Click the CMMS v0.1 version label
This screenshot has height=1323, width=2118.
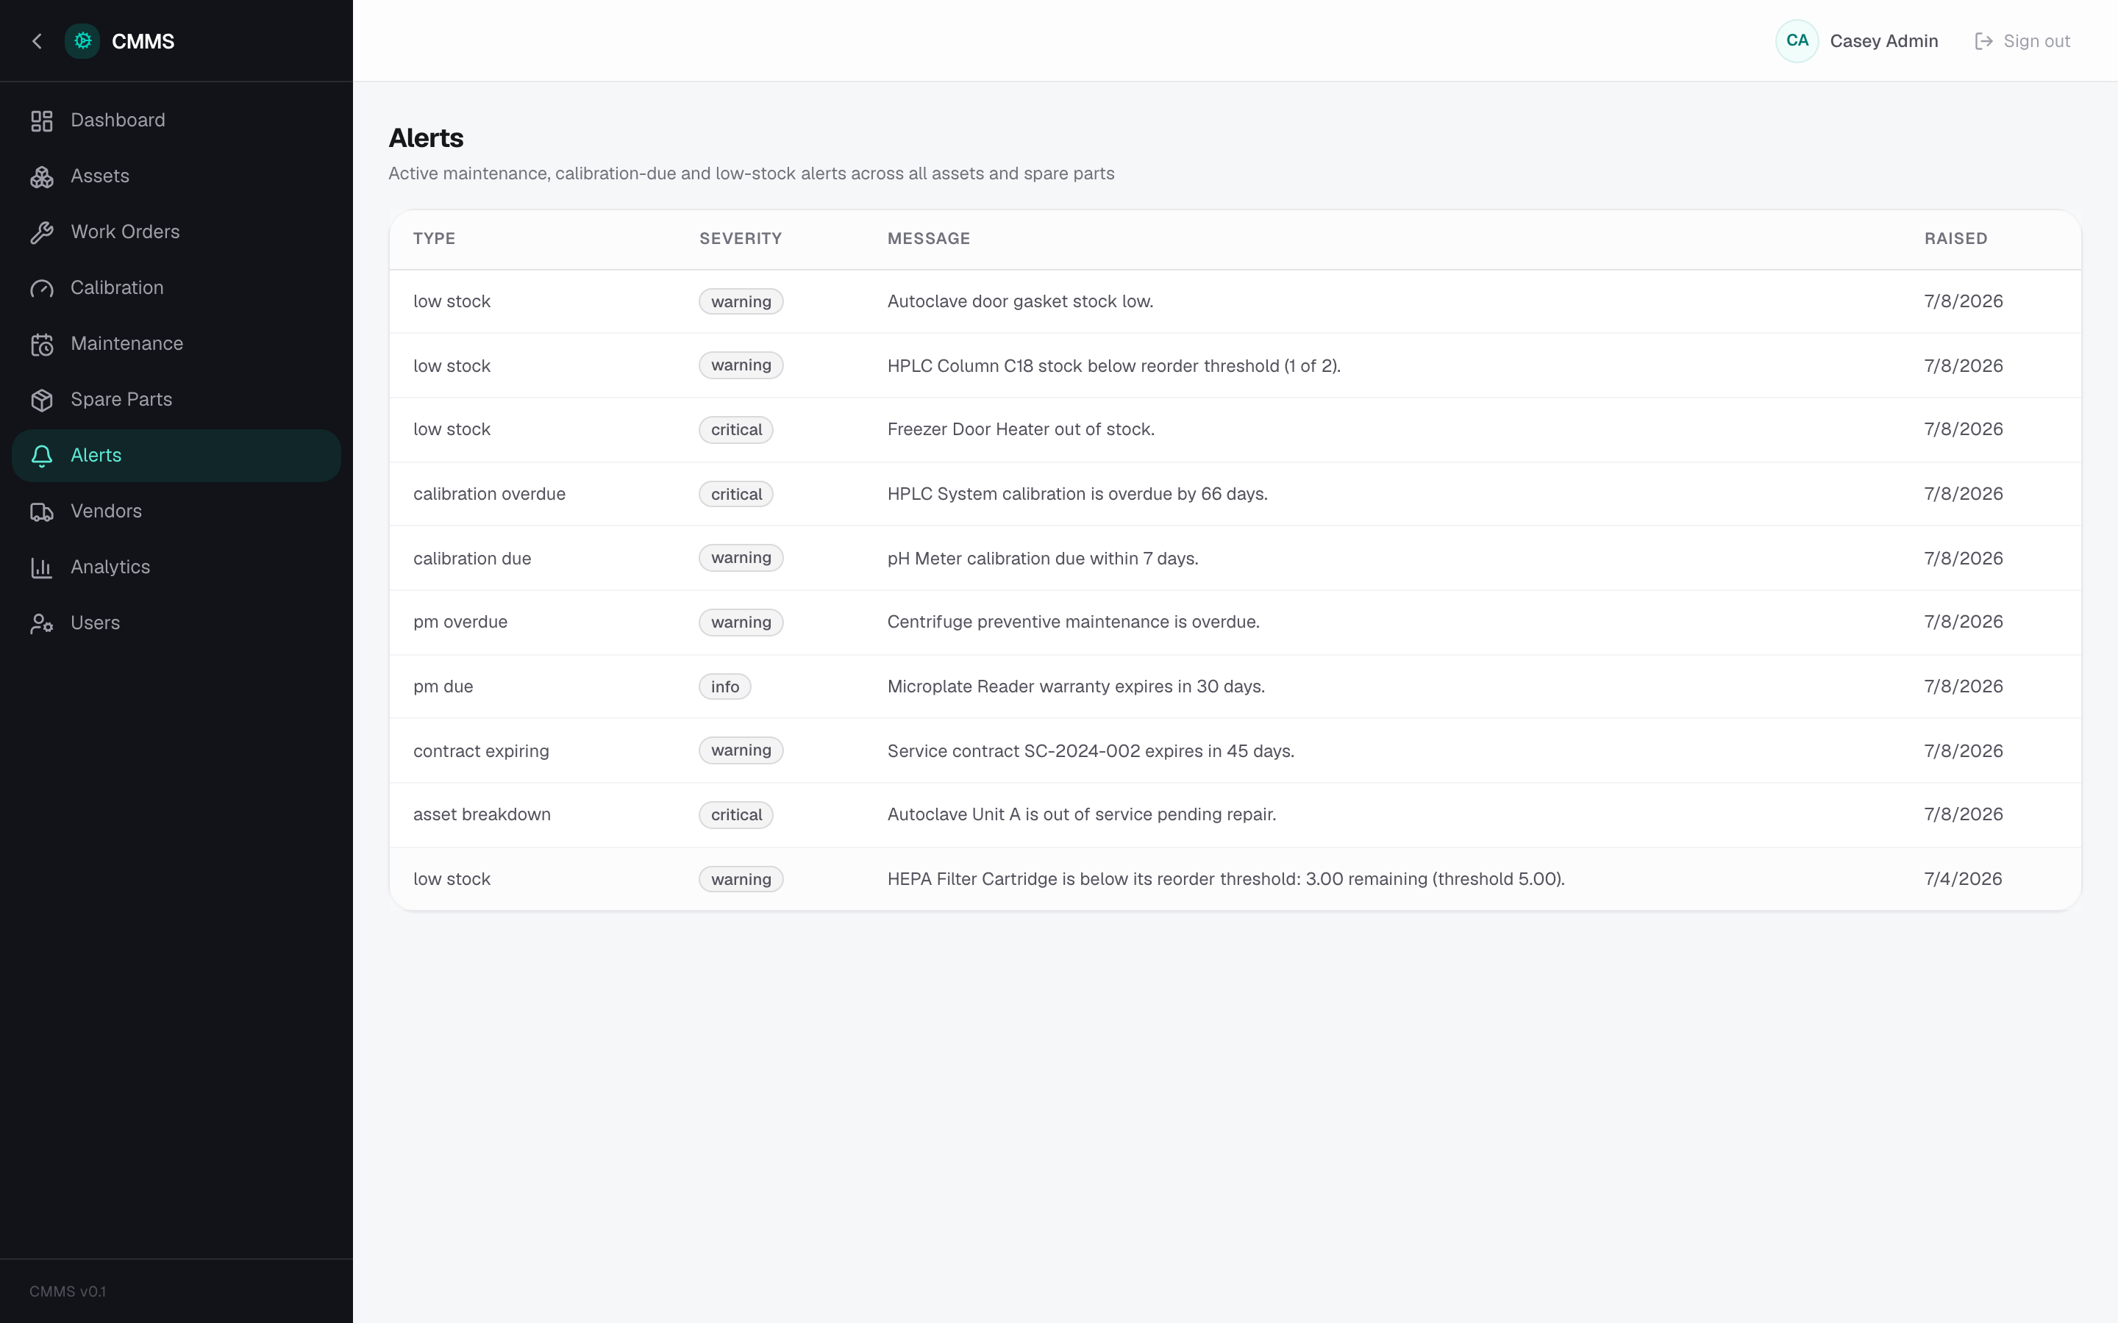68,1291
